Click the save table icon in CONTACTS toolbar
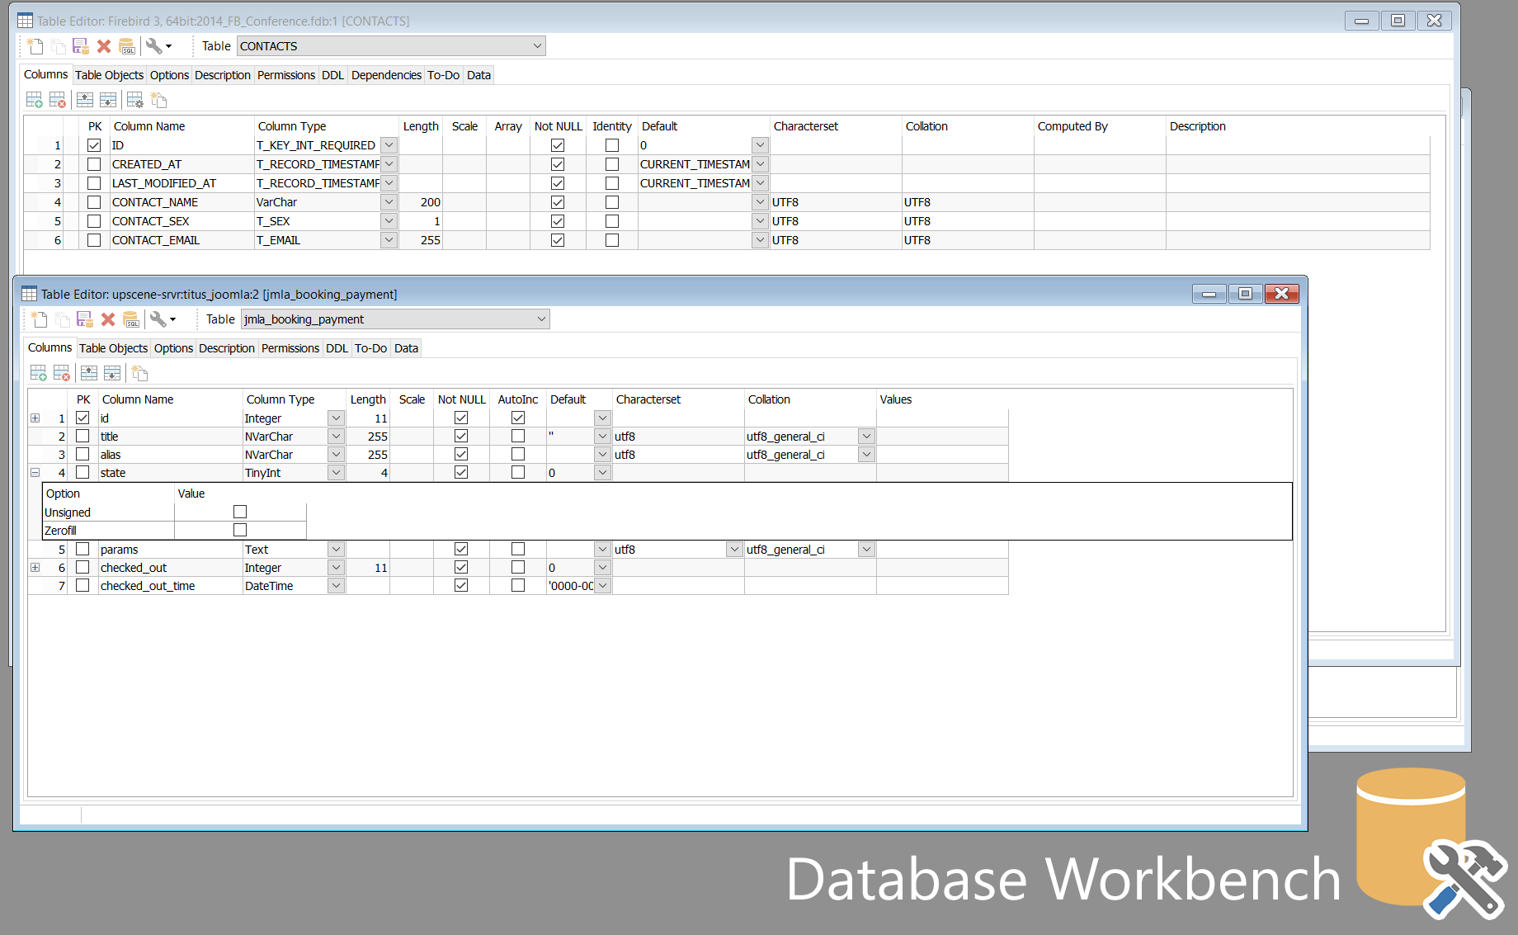 point(80,46)
